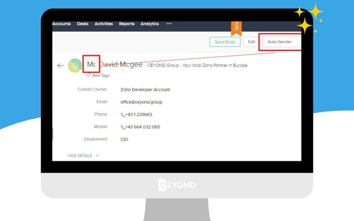Click the phone icon beside +43 1 239663

[123, 115]
